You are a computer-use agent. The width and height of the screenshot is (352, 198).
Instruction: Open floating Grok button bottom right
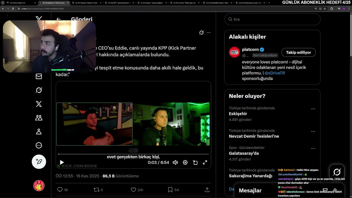click(337, 172)
